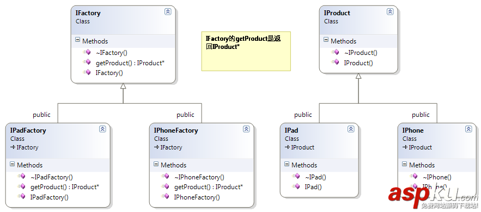Image resolution: width=481 pixels, height=212 pixels.
Task: Select the IPad() constructor entry
Action: [x=313, y=187]
